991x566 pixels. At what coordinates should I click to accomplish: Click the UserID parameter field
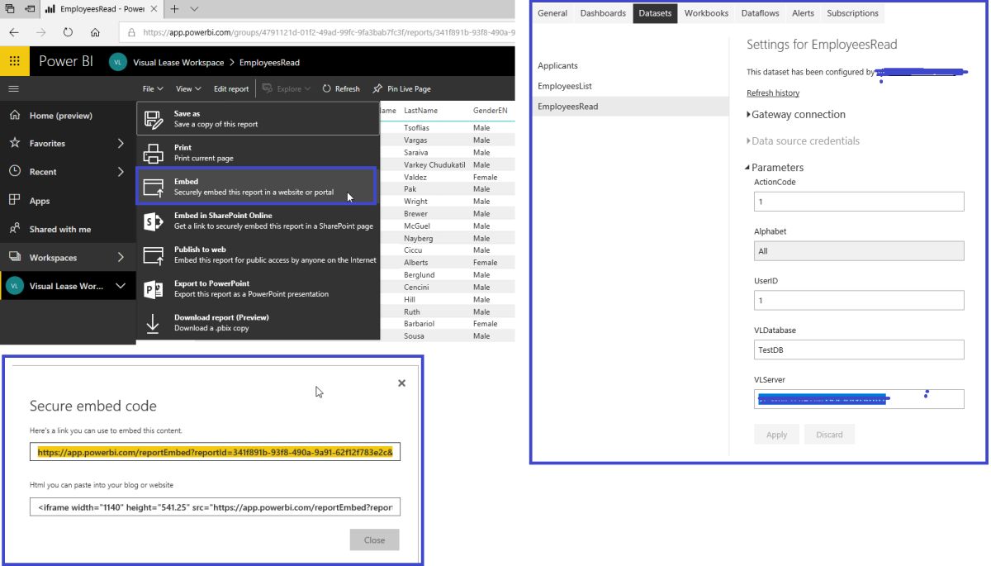pyautogui.click(x=859, y=301)
